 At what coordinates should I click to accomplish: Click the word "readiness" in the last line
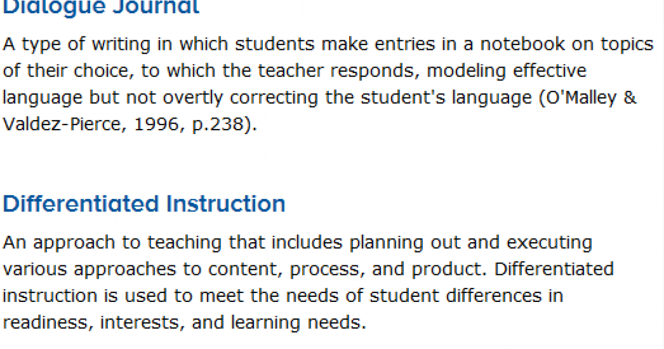tap(46, 322)
